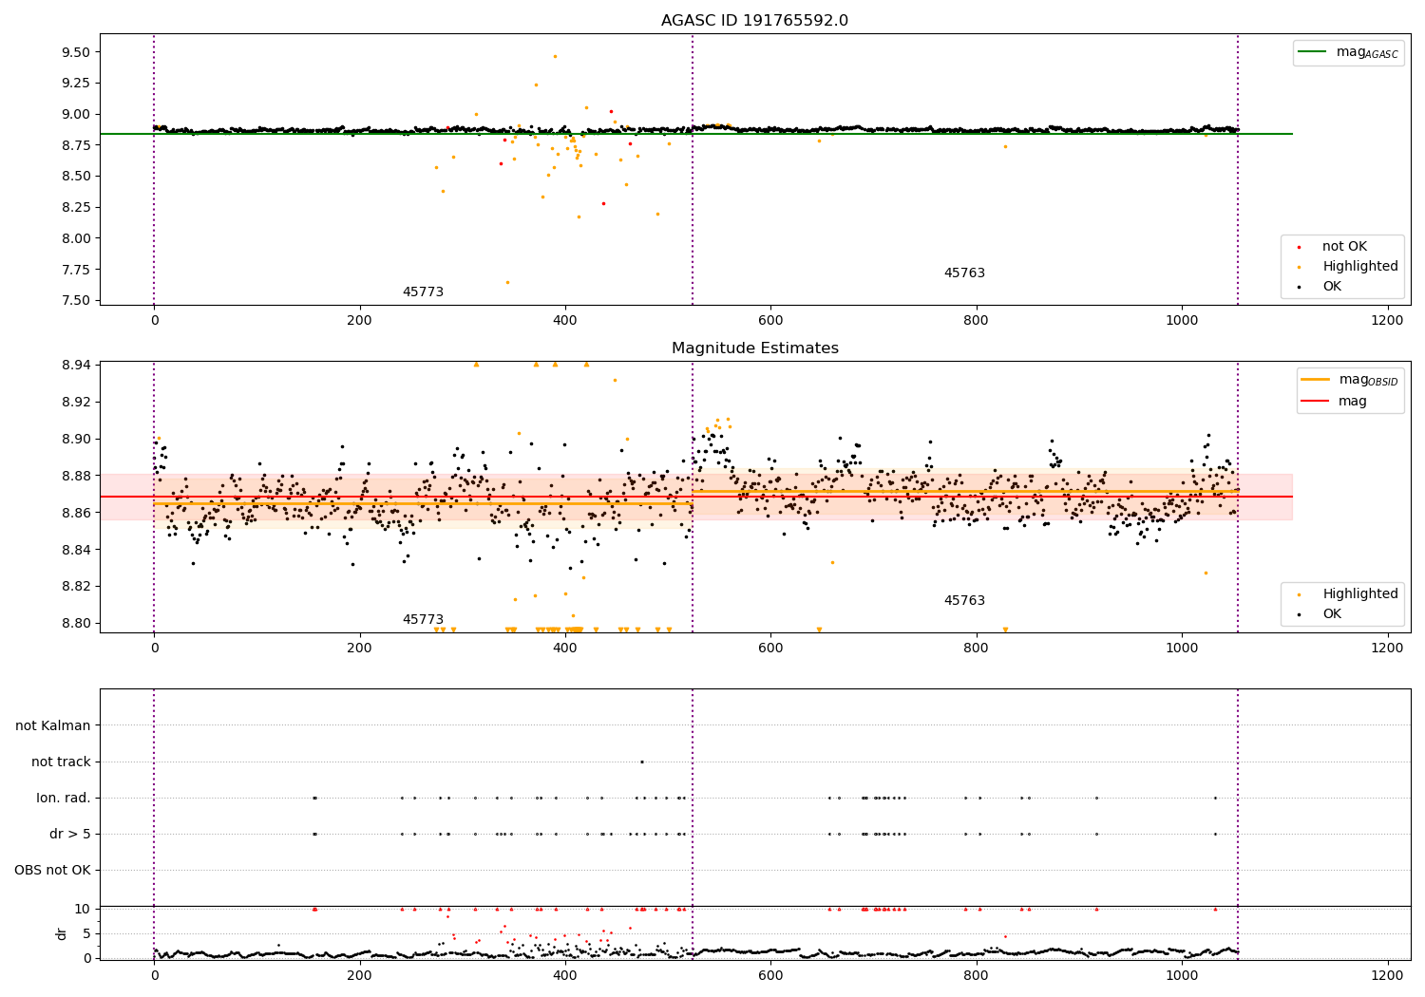The width and height of the screenshot is (1425, 997).
Task: Select the mag AGASC green line legend entry
Action: coord(1348,52)
